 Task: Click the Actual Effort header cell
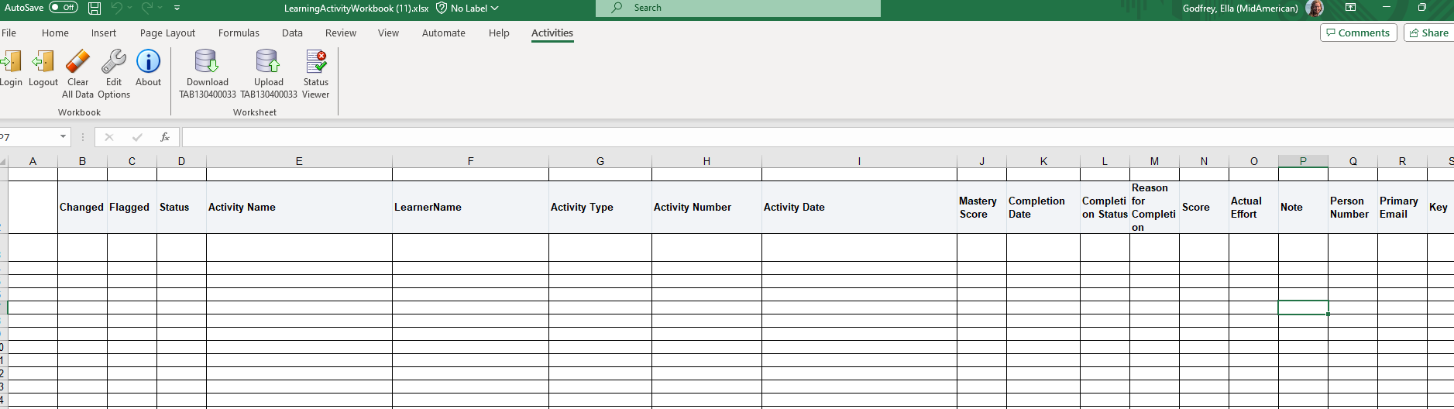coord(1253,207)
